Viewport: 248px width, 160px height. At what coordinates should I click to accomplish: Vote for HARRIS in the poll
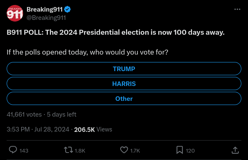pyautogui.click(x=124, y=84)
